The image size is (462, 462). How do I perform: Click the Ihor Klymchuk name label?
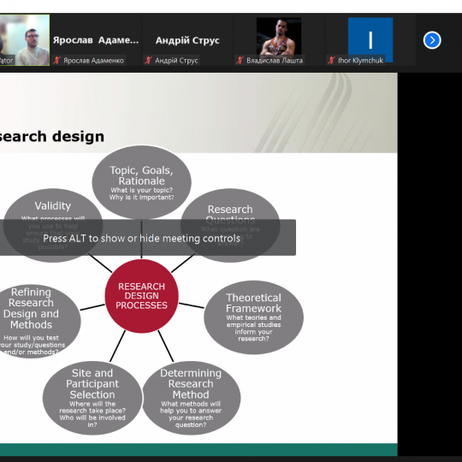tap(360, 61)
